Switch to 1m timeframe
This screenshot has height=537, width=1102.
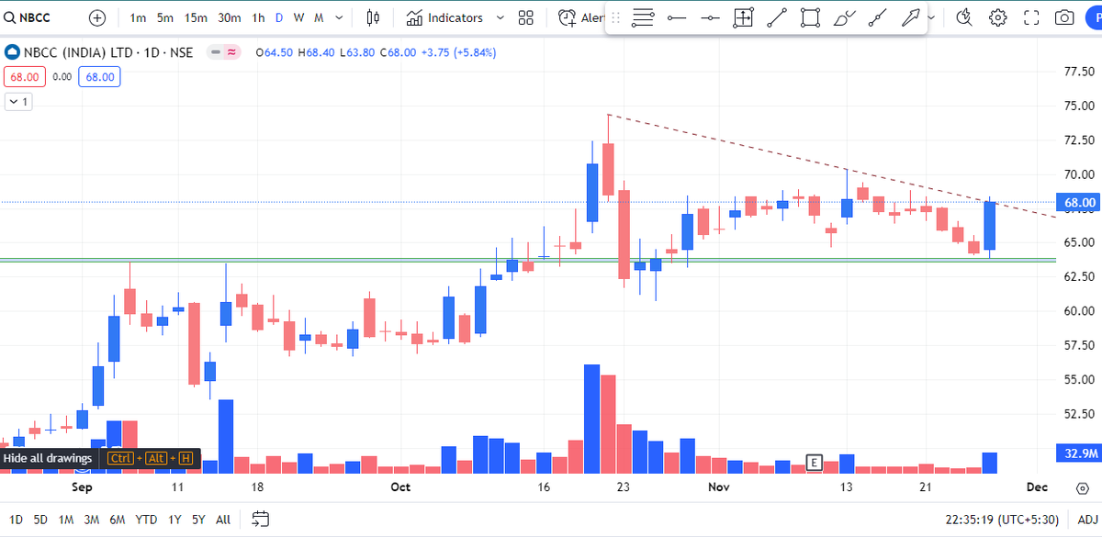point(139,17)
